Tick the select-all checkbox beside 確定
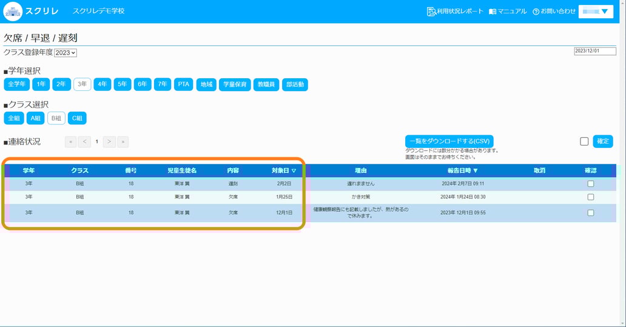Screen dimensions: 626x327 (x=584, y=141)
